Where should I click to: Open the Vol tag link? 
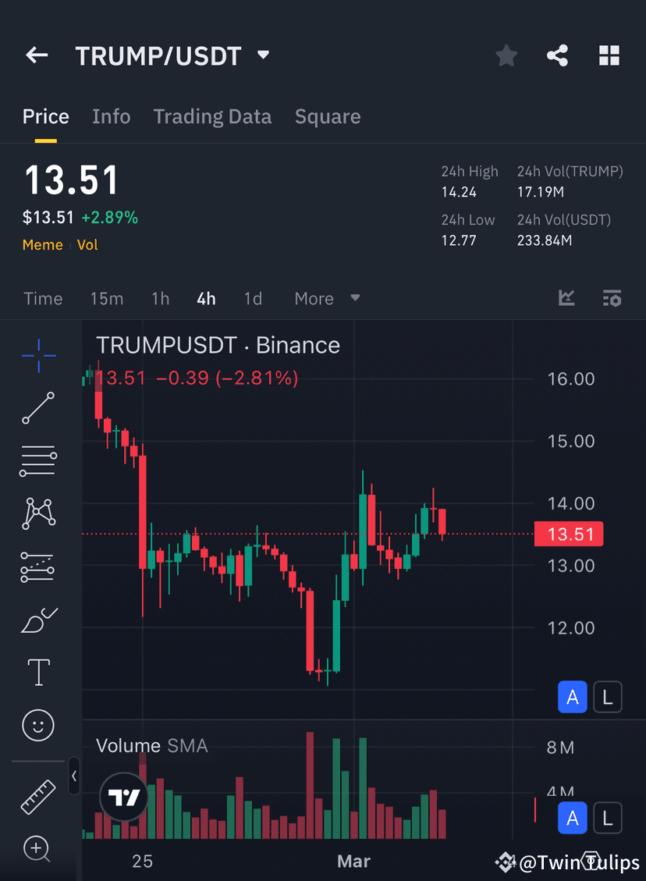pyautogui.click(x=87, y=245)
